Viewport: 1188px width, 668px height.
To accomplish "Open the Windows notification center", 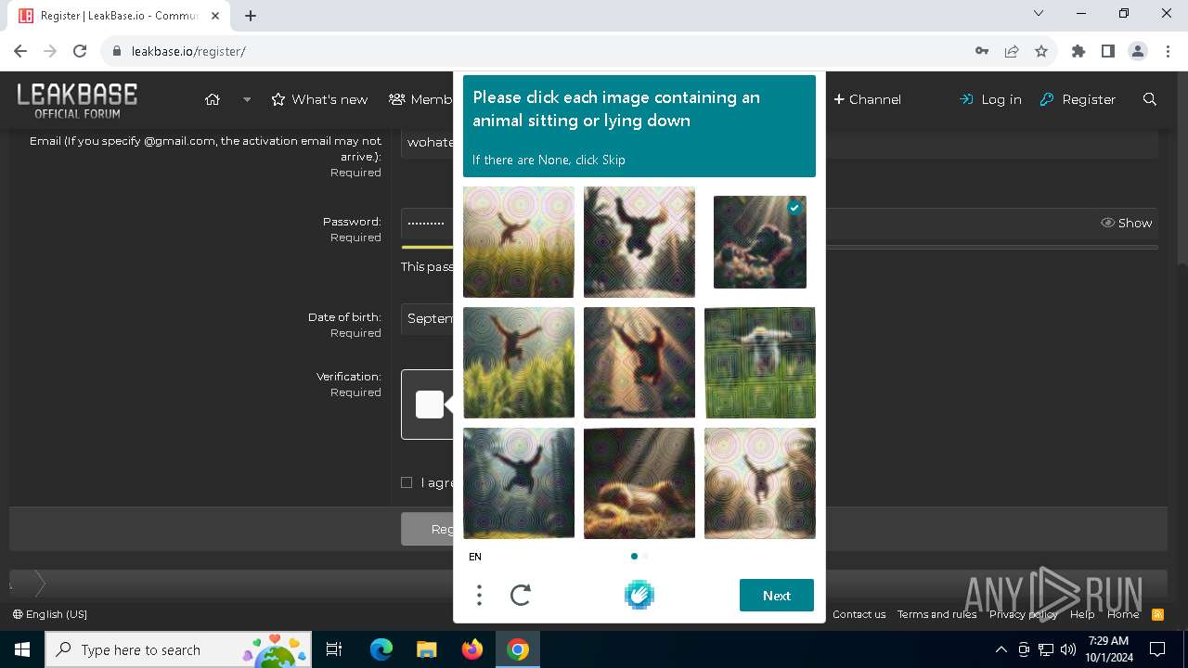I will [1157, 649].
